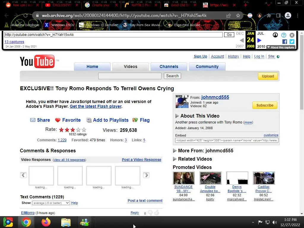
Task: Click the bookmark star icon in address bar
Action: pos(238,15)
